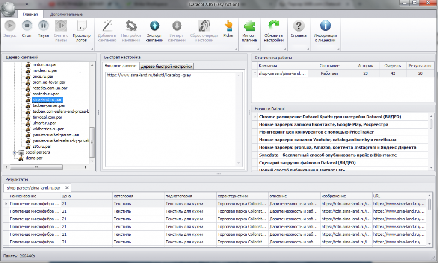
Task: Click Обновить настройки refresh icon
Action: 274,26
